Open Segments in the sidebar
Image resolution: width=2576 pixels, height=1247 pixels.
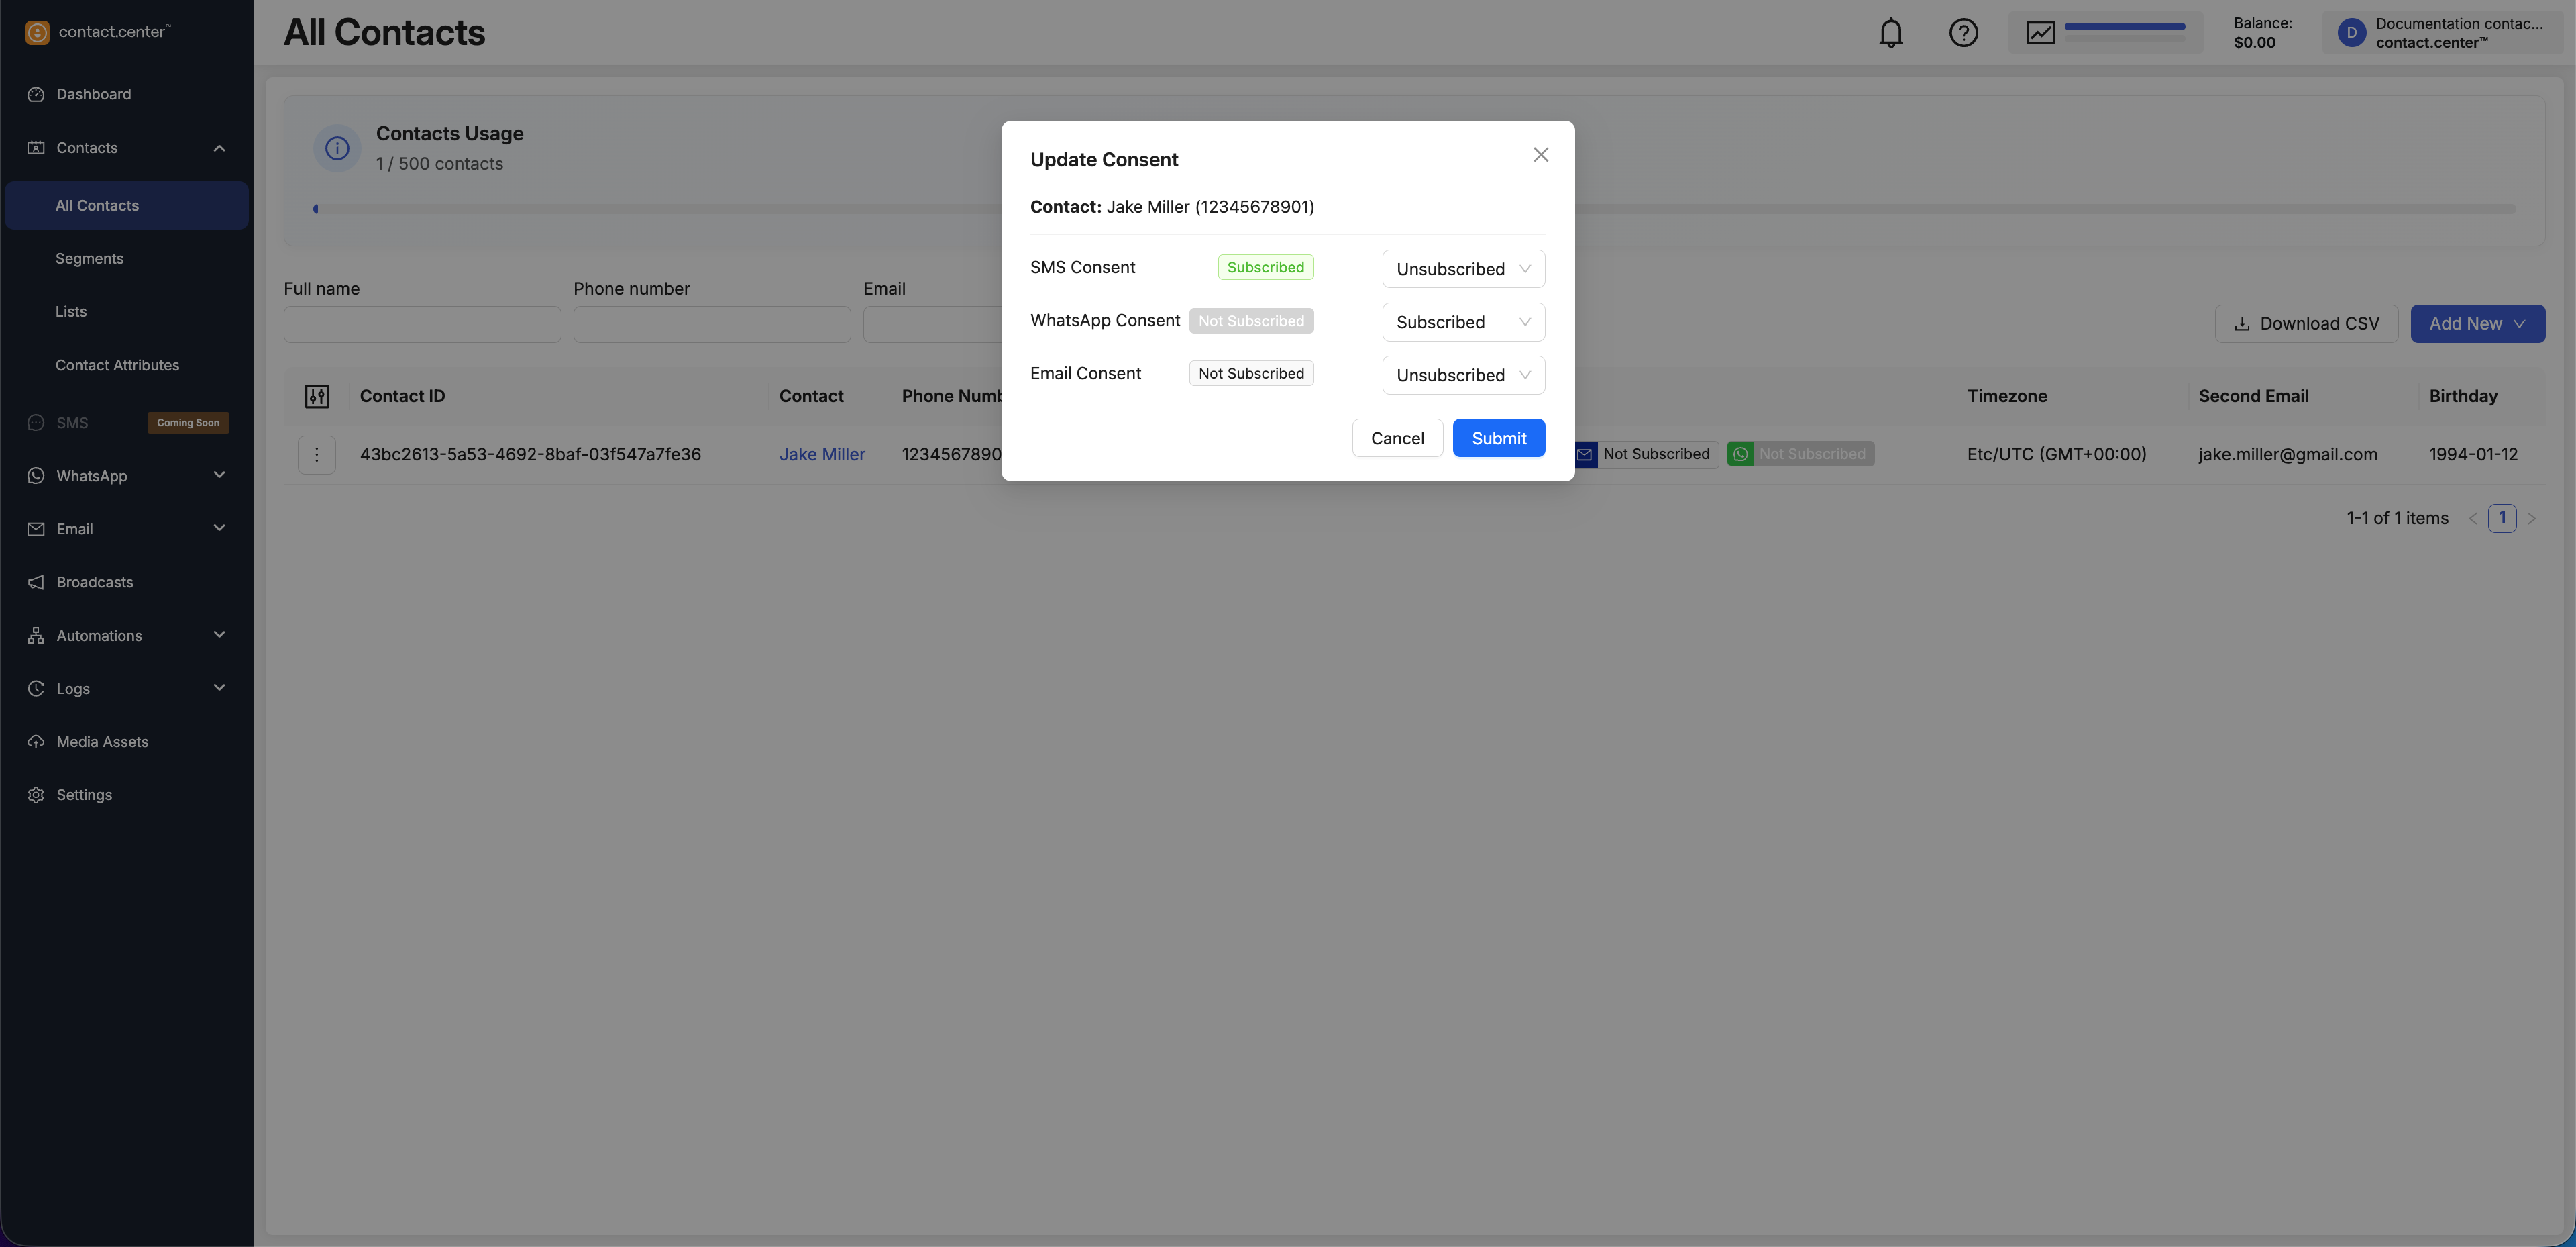tap(89, 259)
